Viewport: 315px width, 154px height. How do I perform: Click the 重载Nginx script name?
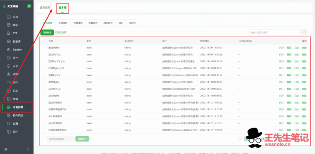[54, 82]
